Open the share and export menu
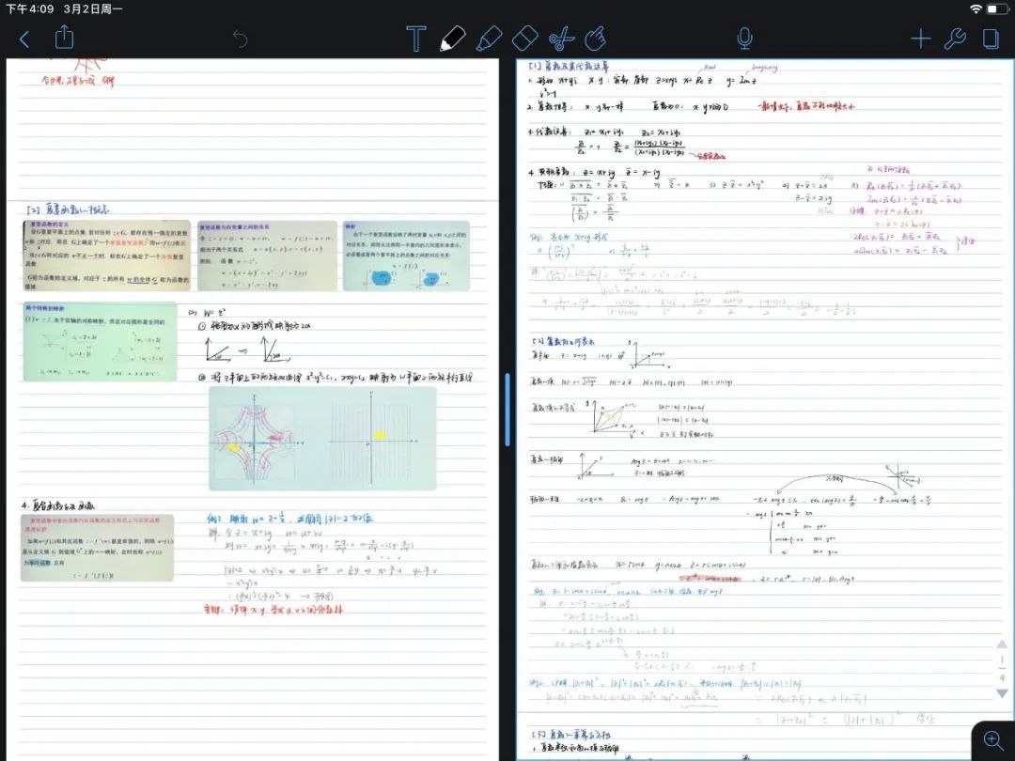This screenshot has width=1015, height=761. click(64, 38)
